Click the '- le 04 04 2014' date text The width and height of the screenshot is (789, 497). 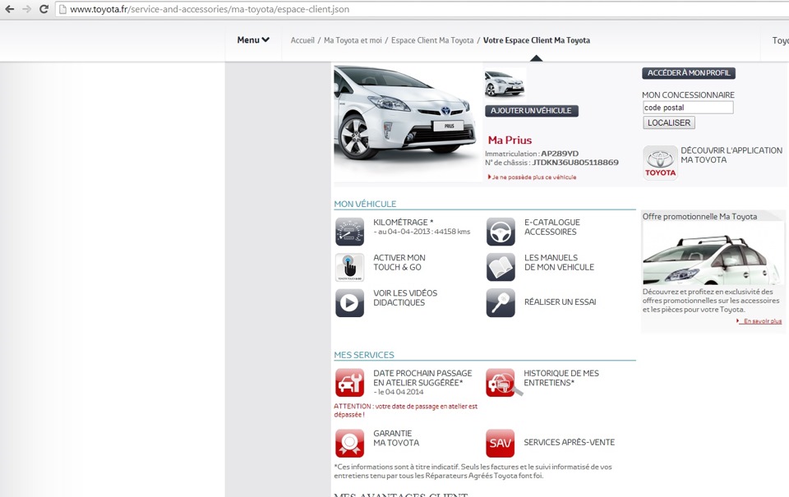398,392
